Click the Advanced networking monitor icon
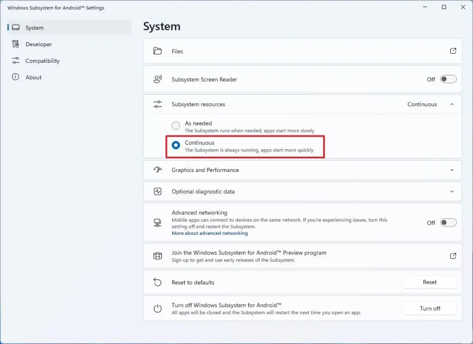Image resolution: width=473 pixels, height=344 pixels. (158, 222)
